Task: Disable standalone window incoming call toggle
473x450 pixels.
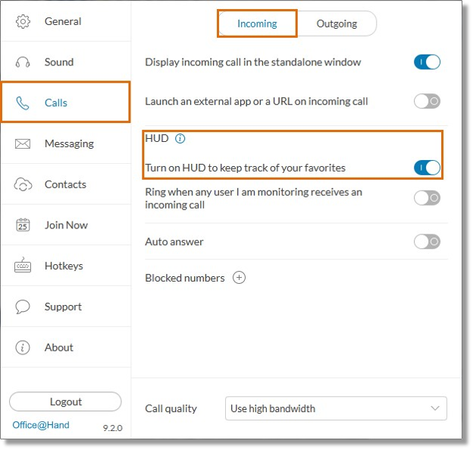Action: click(x=428, y=62)
